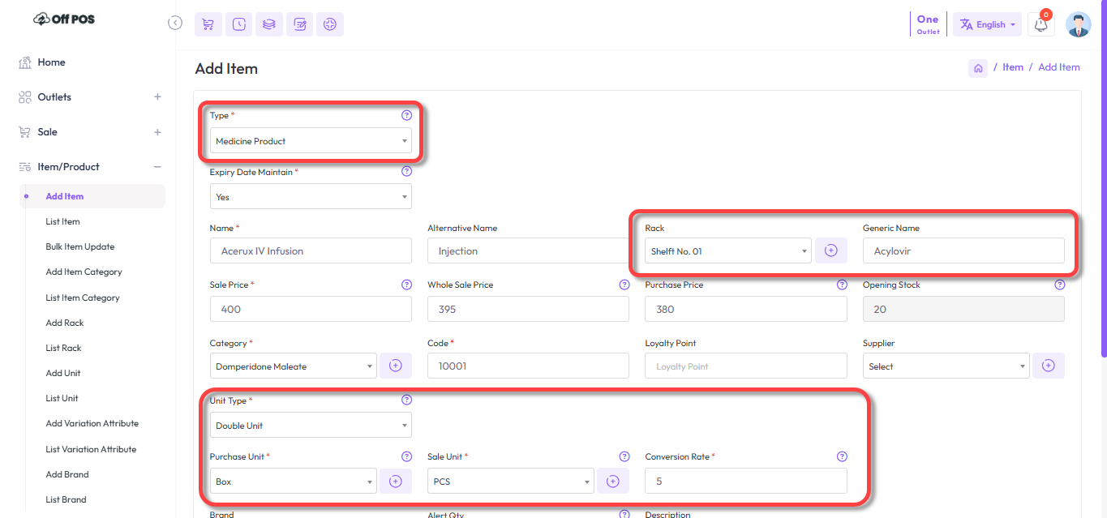Click the shopping cart icon in top toolbar
The image size is (1107, 518).
[x=208, y=24]
